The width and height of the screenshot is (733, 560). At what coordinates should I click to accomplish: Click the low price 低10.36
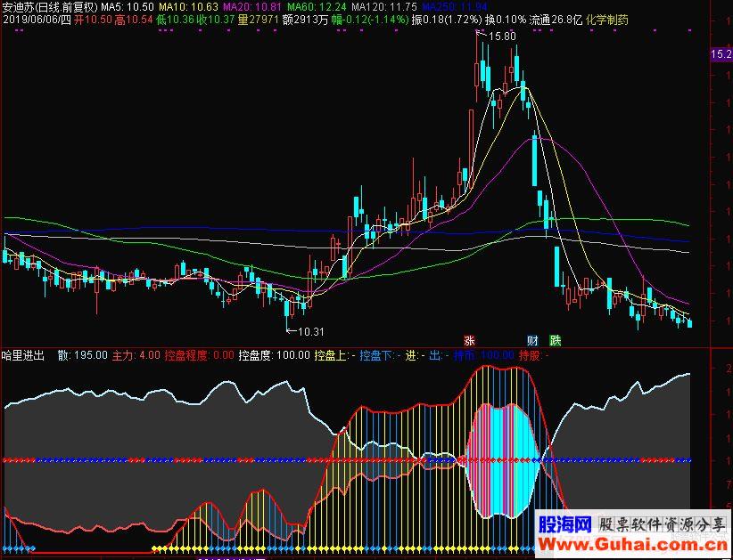tap(176, 20)
